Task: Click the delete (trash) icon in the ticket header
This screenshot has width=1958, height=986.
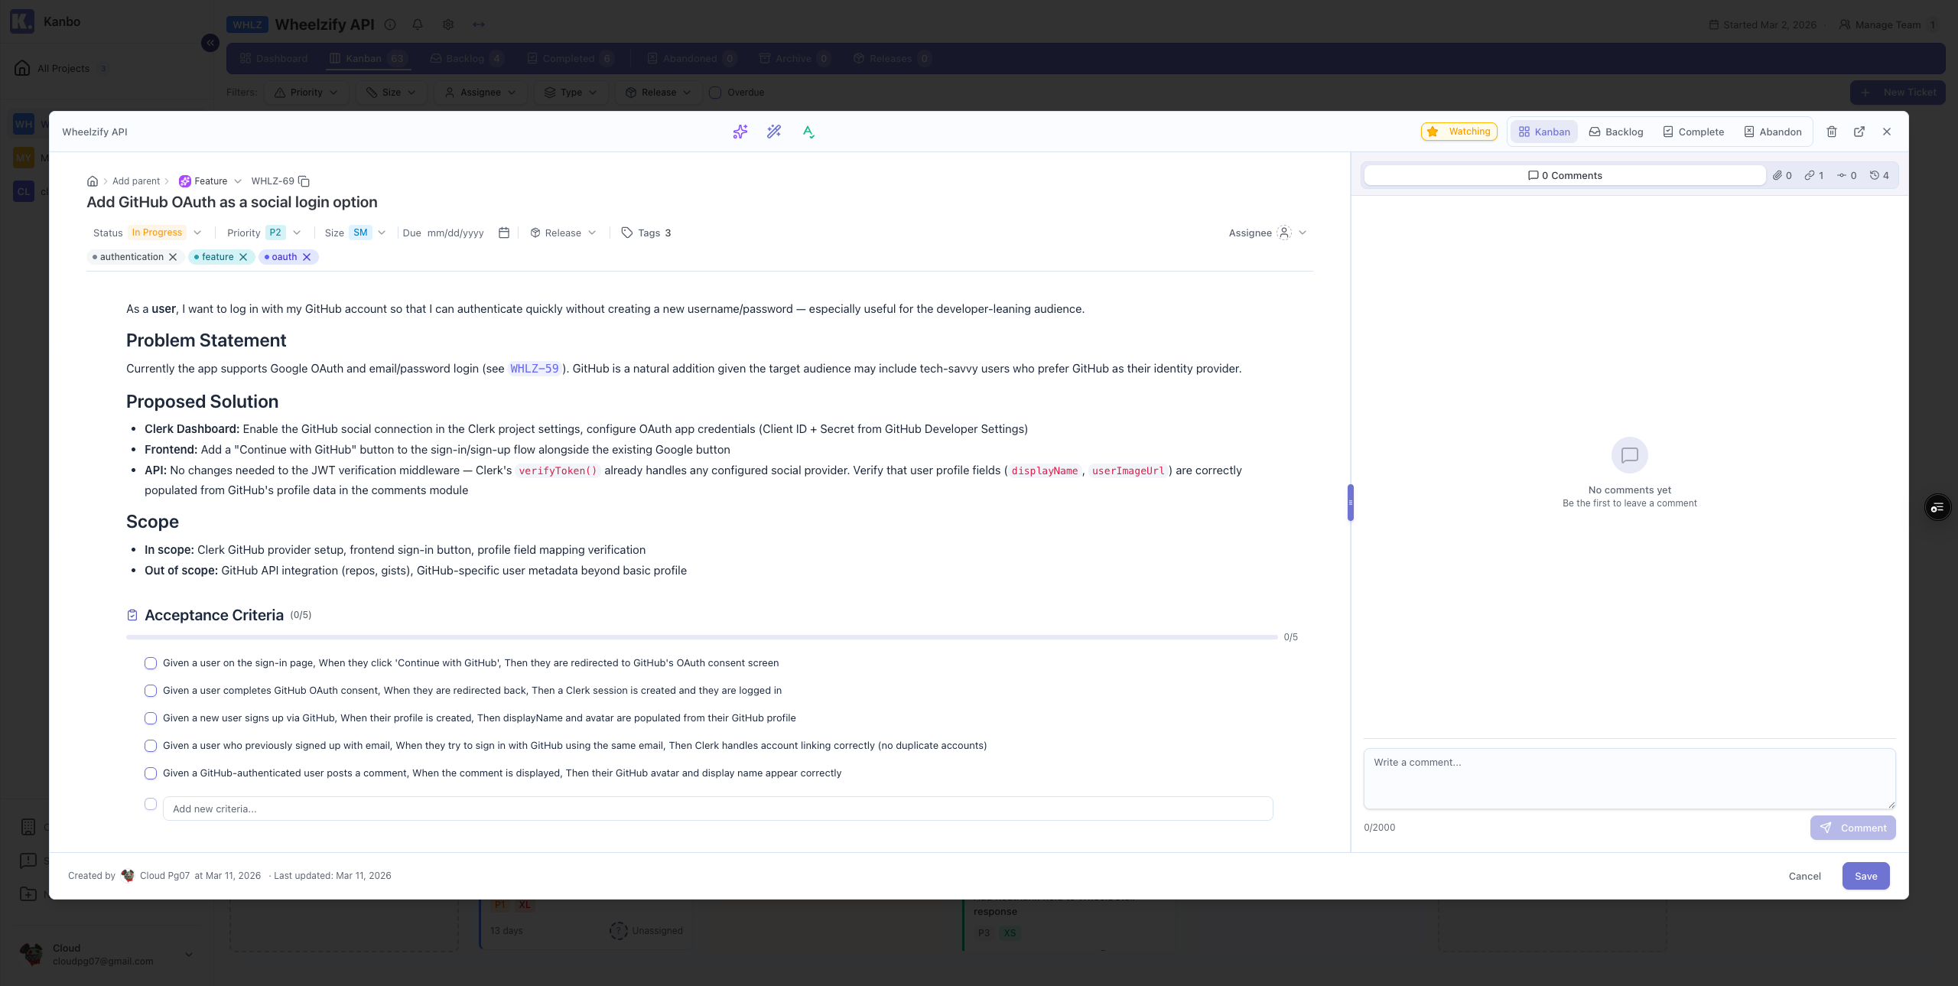Action: click(1831, 132)
